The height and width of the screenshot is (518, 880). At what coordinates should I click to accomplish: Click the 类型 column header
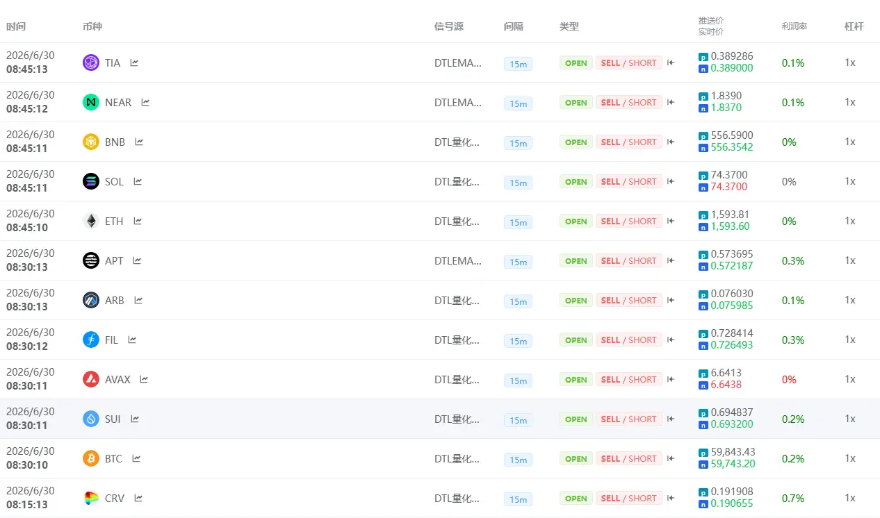[x=569, y=26]
